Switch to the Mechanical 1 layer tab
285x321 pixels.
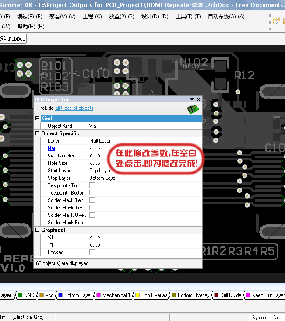(113, 295)
